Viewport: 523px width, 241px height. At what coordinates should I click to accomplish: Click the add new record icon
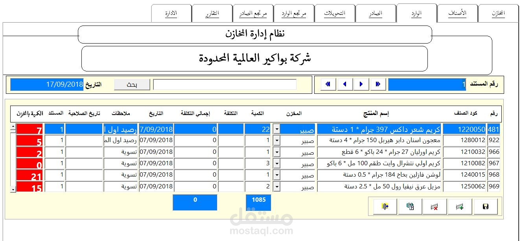pos(460,206)
